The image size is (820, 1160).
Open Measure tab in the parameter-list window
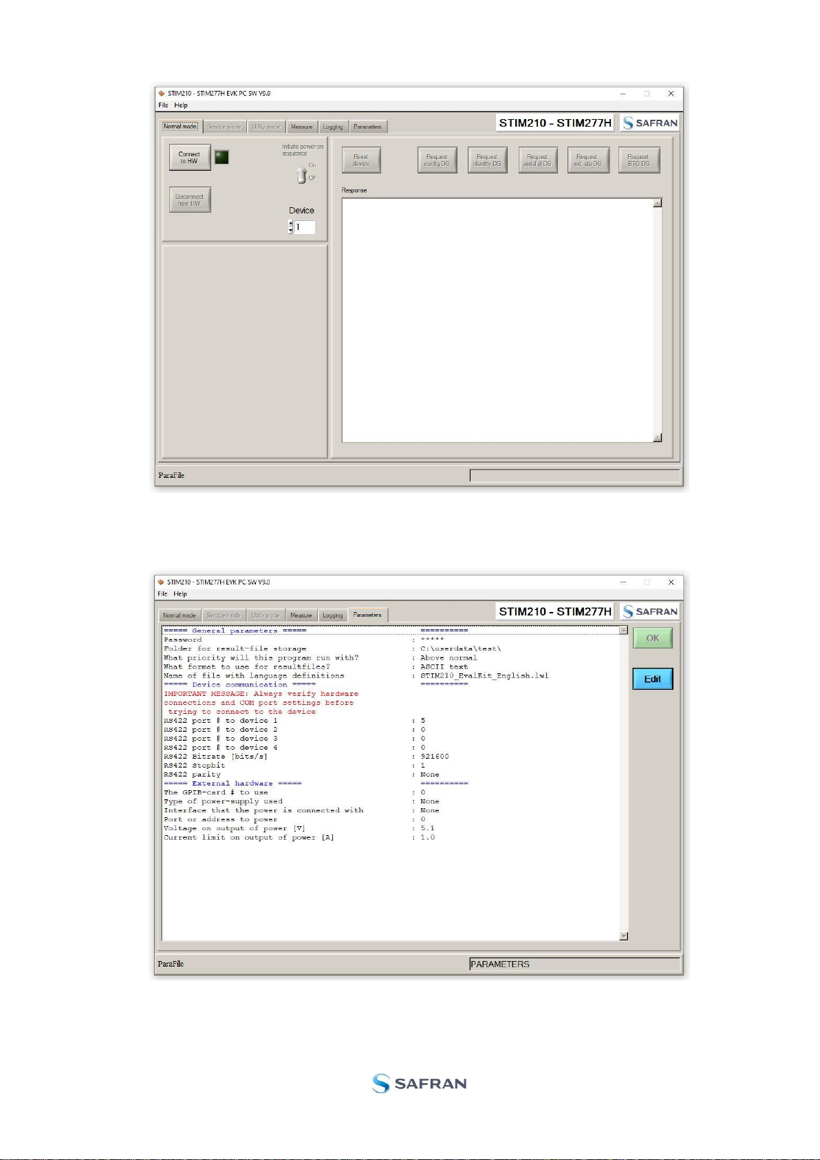tap(301, 615)
